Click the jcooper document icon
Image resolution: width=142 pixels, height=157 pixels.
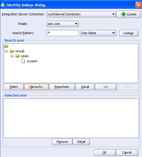point(23,61)
